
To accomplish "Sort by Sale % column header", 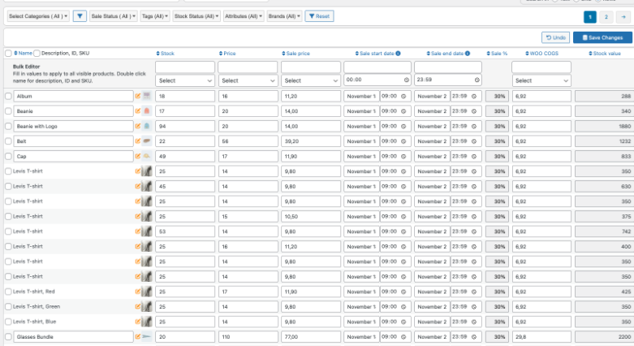I will coord(497,54).
